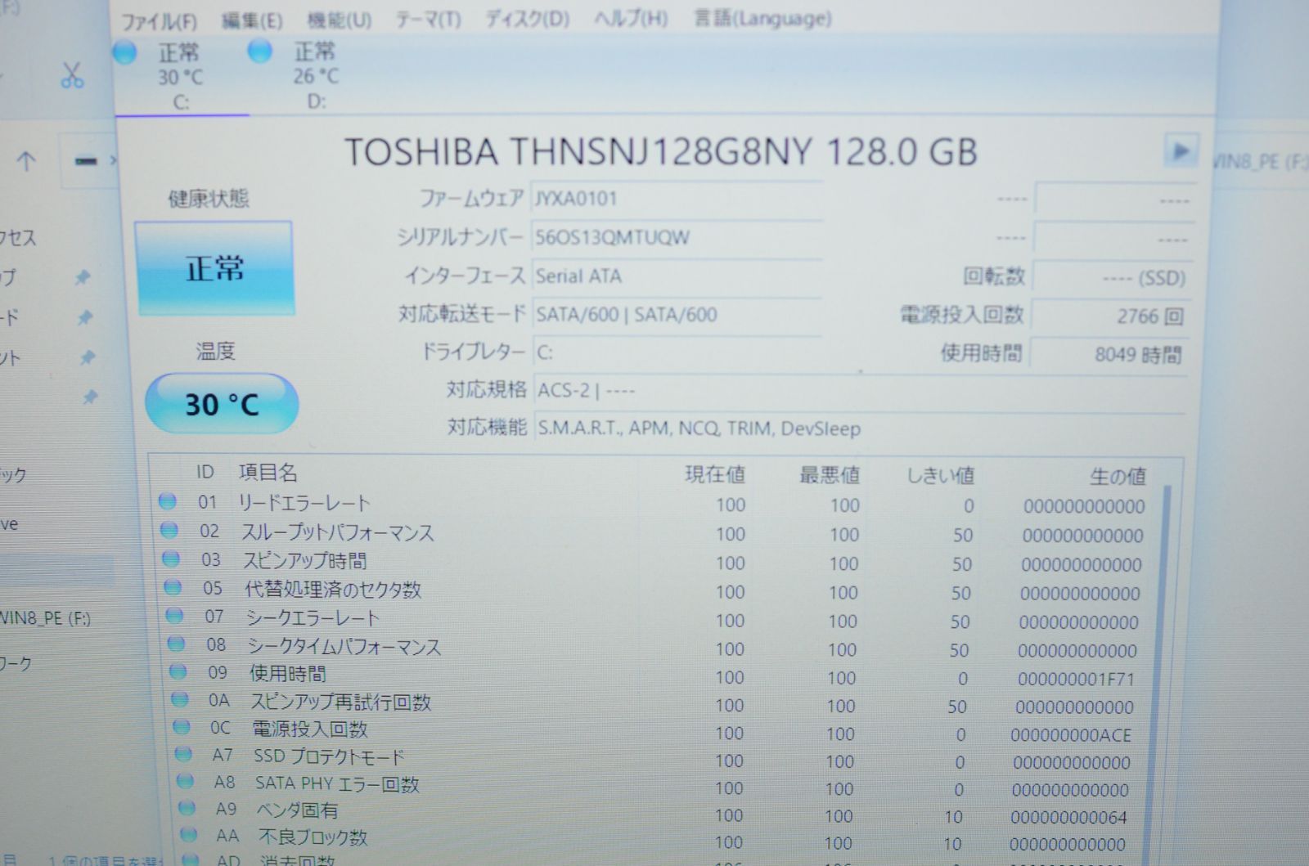Click the 30 °C temperature button
The image size is (1309, 866).
point(221,404)
